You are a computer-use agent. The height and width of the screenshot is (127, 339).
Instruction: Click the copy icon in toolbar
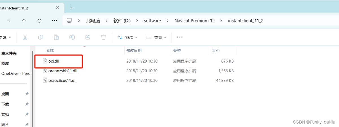(x=41, y=37)
